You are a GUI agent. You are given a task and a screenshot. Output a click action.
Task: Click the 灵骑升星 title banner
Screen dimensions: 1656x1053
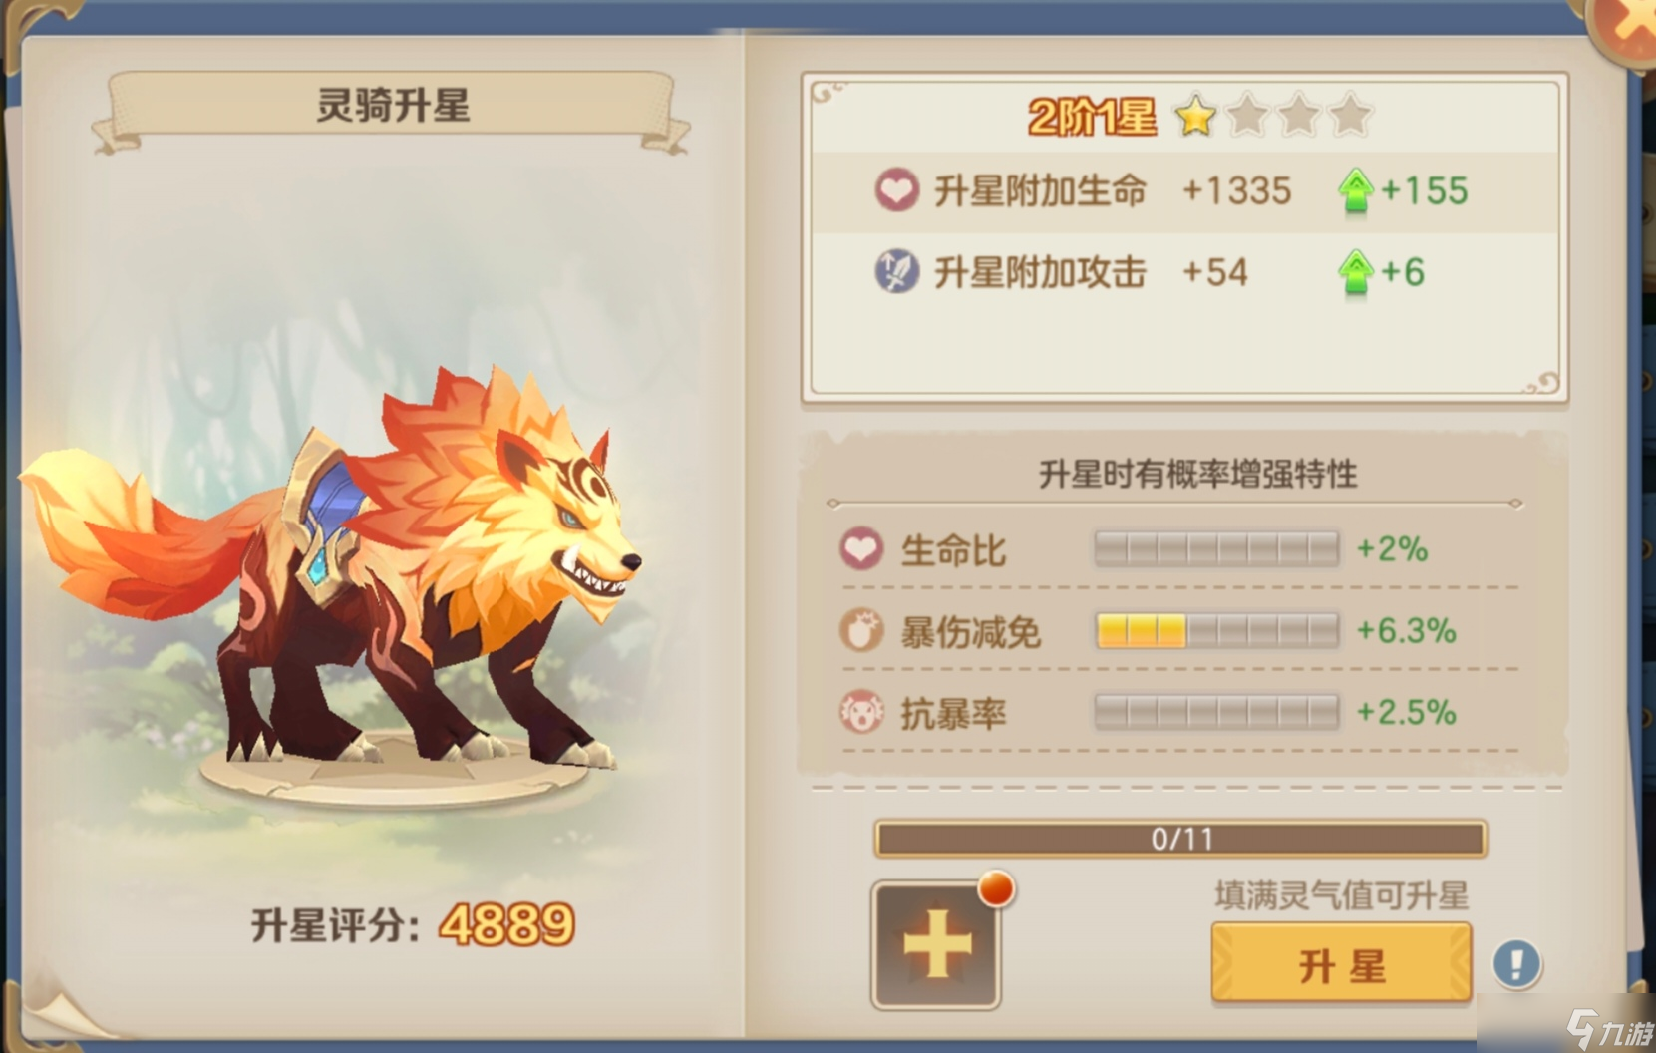click(392, 106)
